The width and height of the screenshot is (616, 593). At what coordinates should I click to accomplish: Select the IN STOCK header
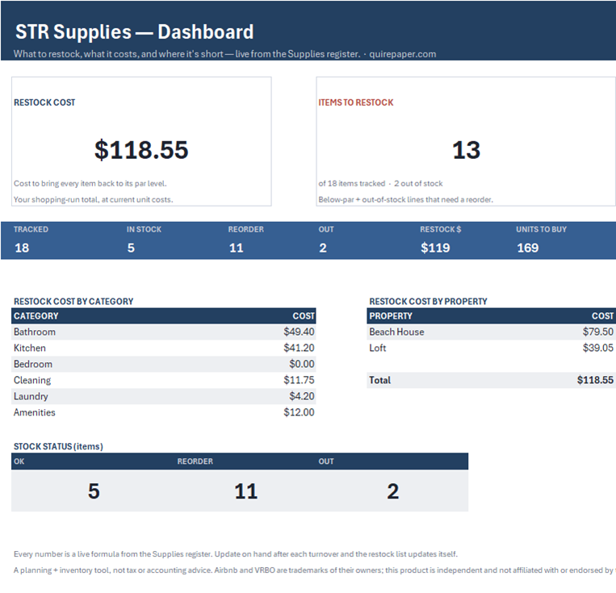[144, 229]
